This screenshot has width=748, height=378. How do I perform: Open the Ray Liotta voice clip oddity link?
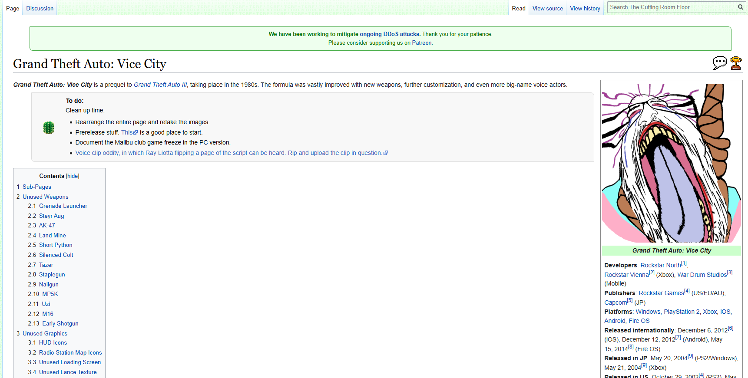[232, 153]
